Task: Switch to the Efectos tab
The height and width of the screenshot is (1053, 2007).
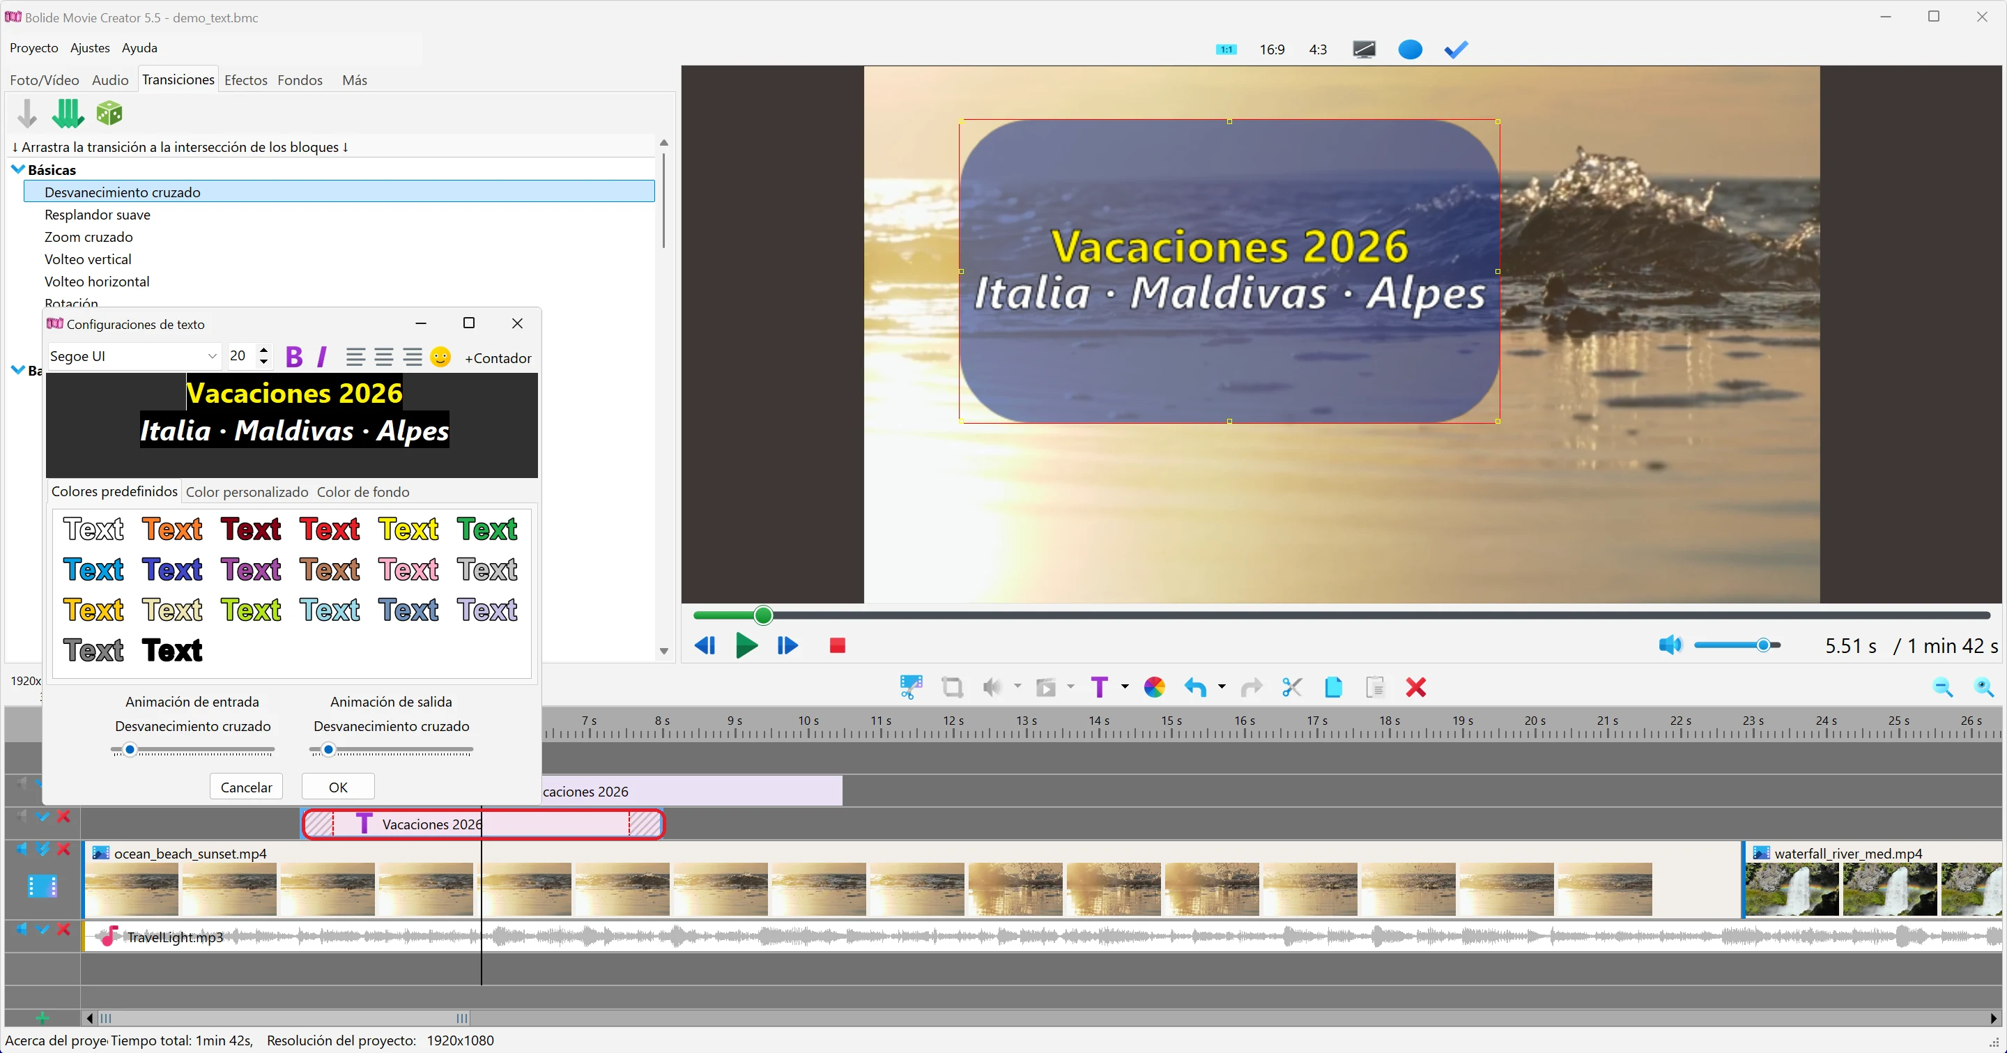Action: click(x=245, y=80)
